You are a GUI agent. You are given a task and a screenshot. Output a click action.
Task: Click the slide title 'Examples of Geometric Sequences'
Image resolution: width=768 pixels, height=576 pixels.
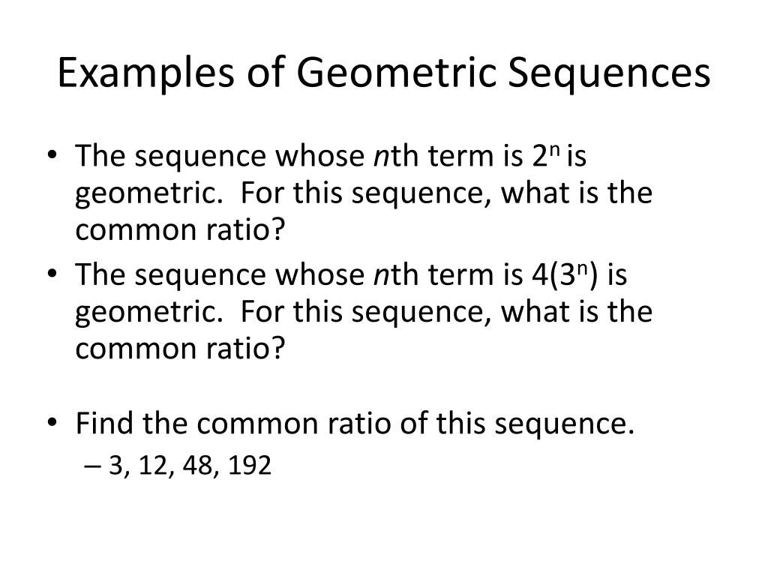tap(383, 73)
